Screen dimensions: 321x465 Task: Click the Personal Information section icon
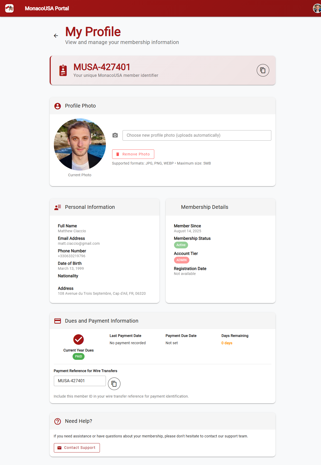(57, 207)
